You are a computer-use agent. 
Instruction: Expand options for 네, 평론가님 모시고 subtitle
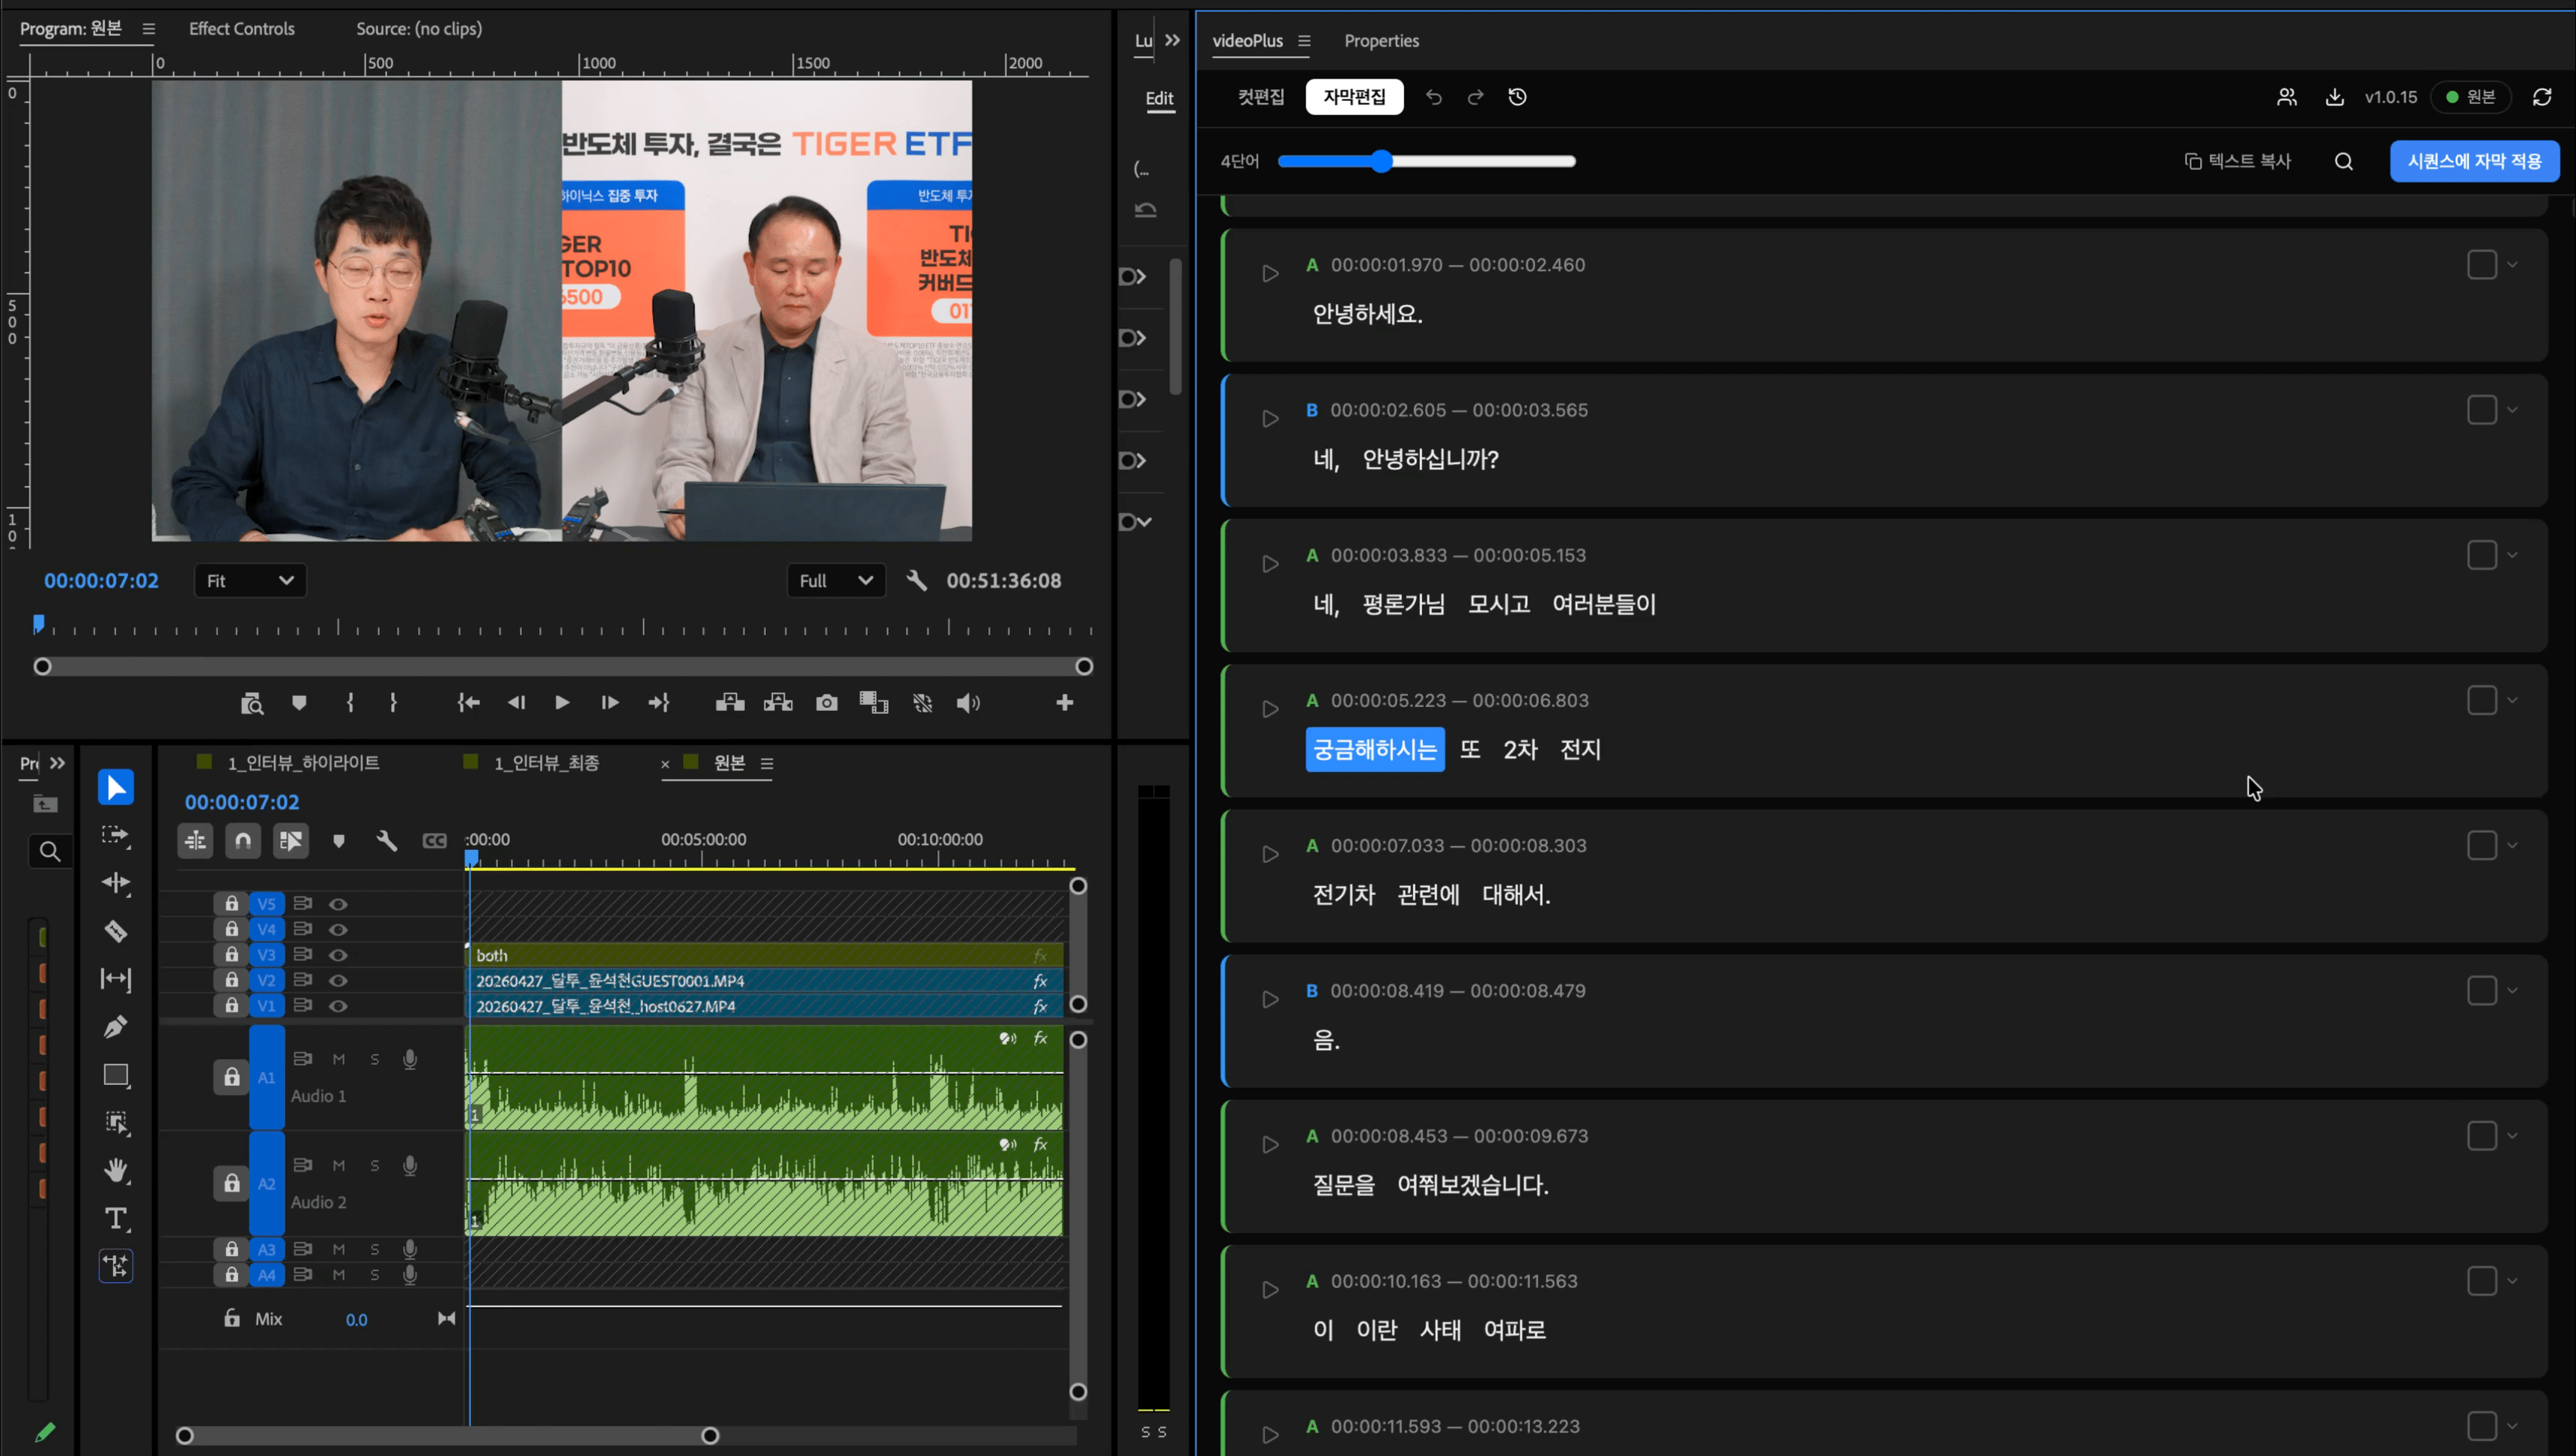(x=2512, y=555)
